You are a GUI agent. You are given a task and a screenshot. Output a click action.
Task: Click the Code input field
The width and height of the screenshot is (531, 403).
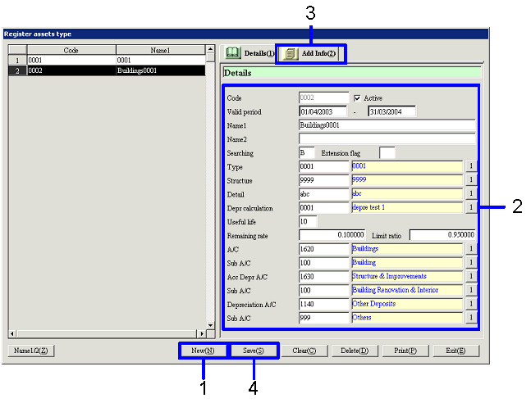pyautogui.click(x=323, y=97)
